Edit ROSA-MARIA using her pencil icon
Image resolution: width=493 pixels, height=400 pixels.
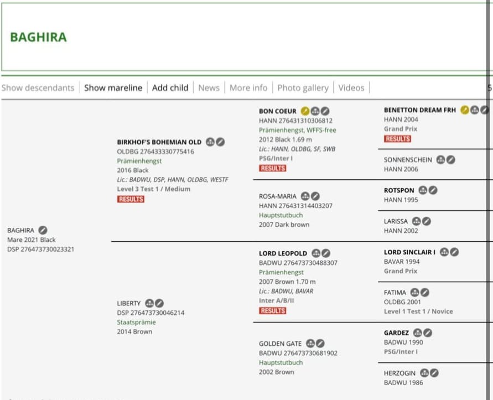[315, 196]
